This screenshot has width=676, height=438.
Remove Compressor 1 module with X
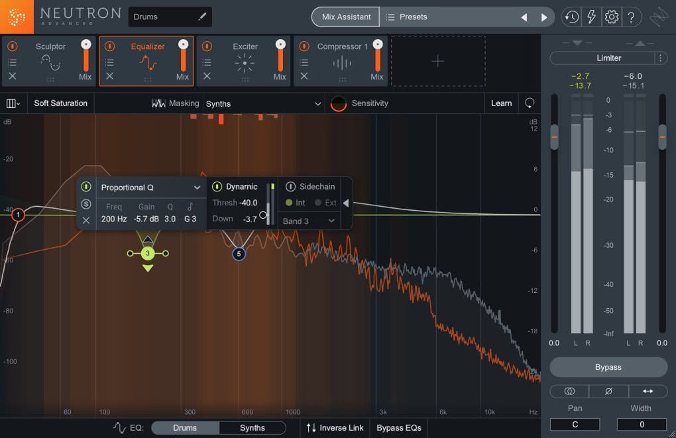coord(304,76)
